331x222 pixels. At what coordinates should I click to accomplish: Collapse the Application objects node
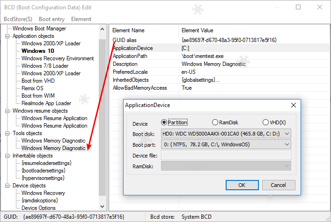(x=7, y=36)
